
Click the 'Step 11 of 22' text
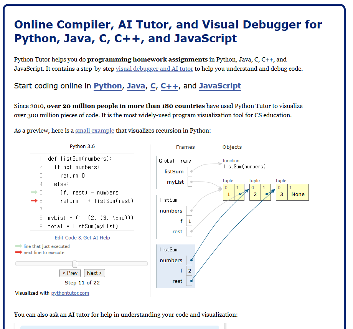[x=82, y=283]
